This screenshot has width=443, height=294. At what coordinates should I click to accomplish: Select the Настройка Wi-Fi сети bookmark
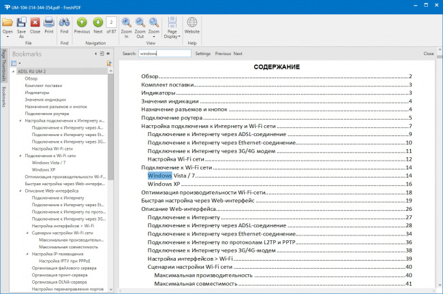click(x=52, y=148)
